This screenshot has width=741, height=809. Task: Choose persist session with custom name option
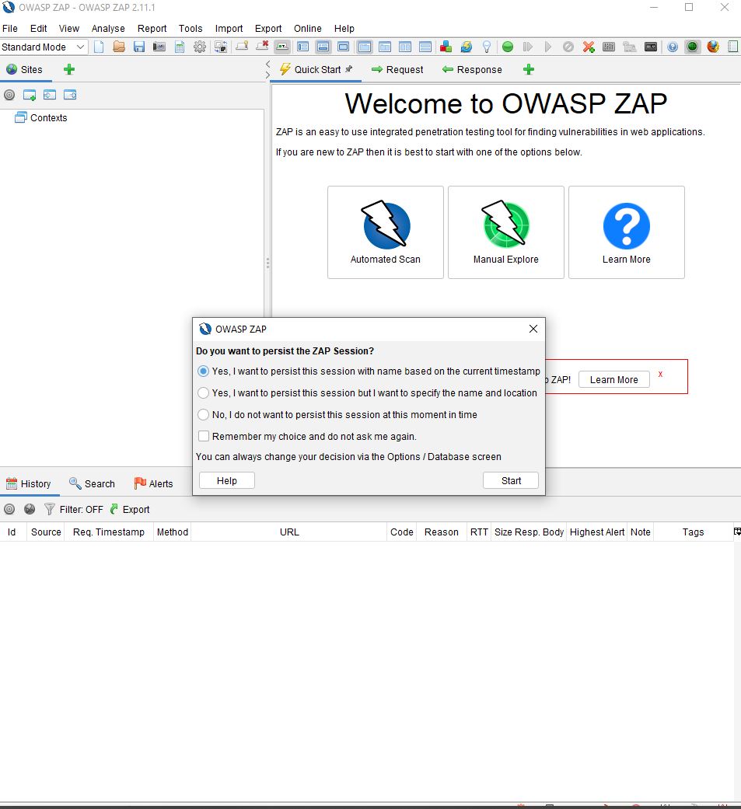[x=203, y=392]
